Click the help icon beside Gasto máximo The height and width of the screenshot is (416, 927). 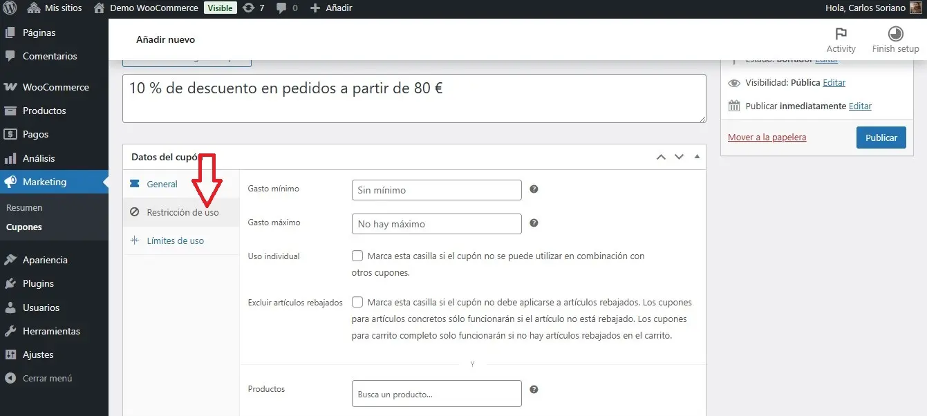click(534, 223)
